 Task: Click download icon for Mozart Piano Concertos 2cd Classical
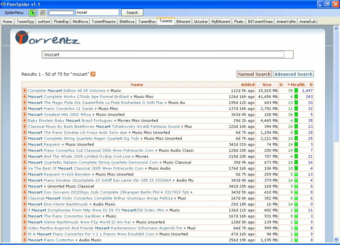coord(25,150)
